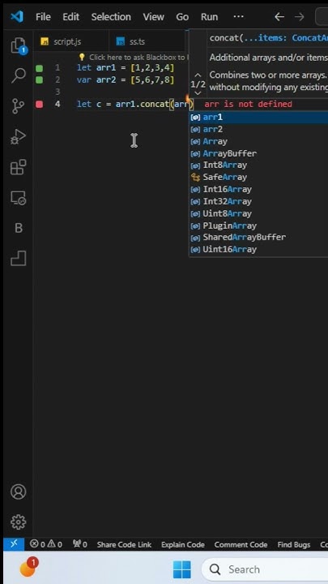This screenshot has width=328, height=584.
Task: Open the Source Control view
Action: 18,105
